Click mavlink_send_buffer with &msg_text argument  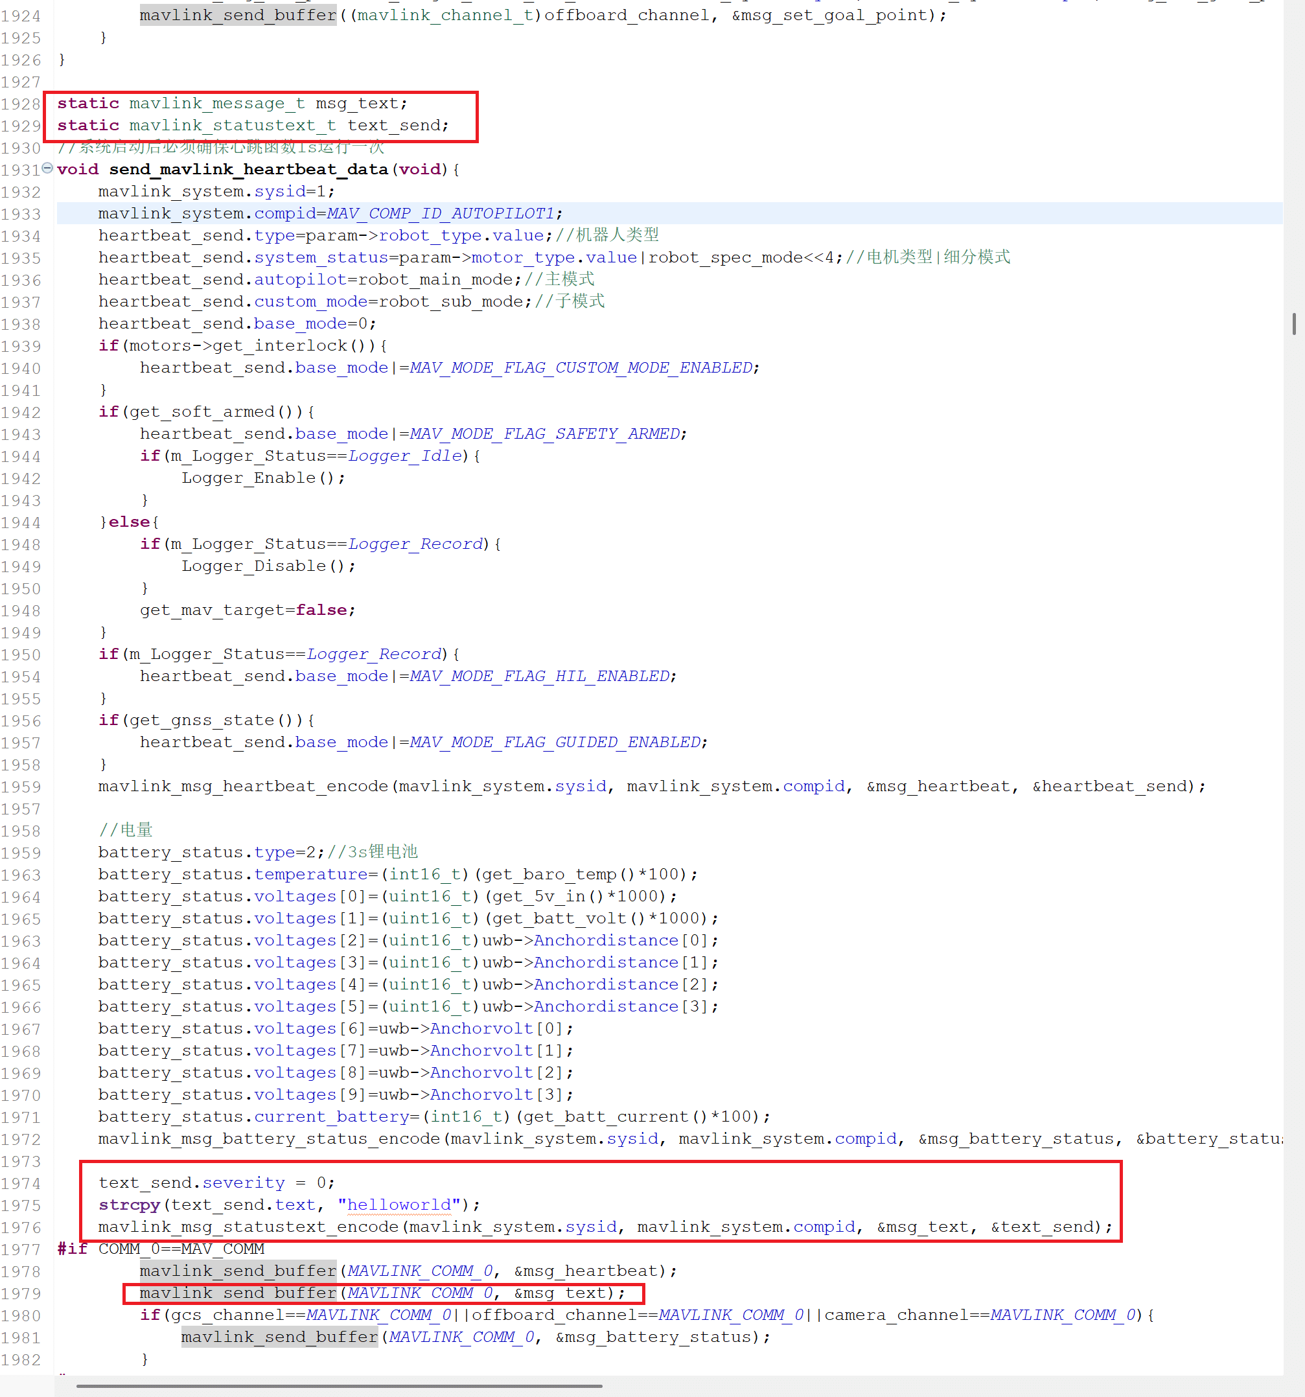238,1293
